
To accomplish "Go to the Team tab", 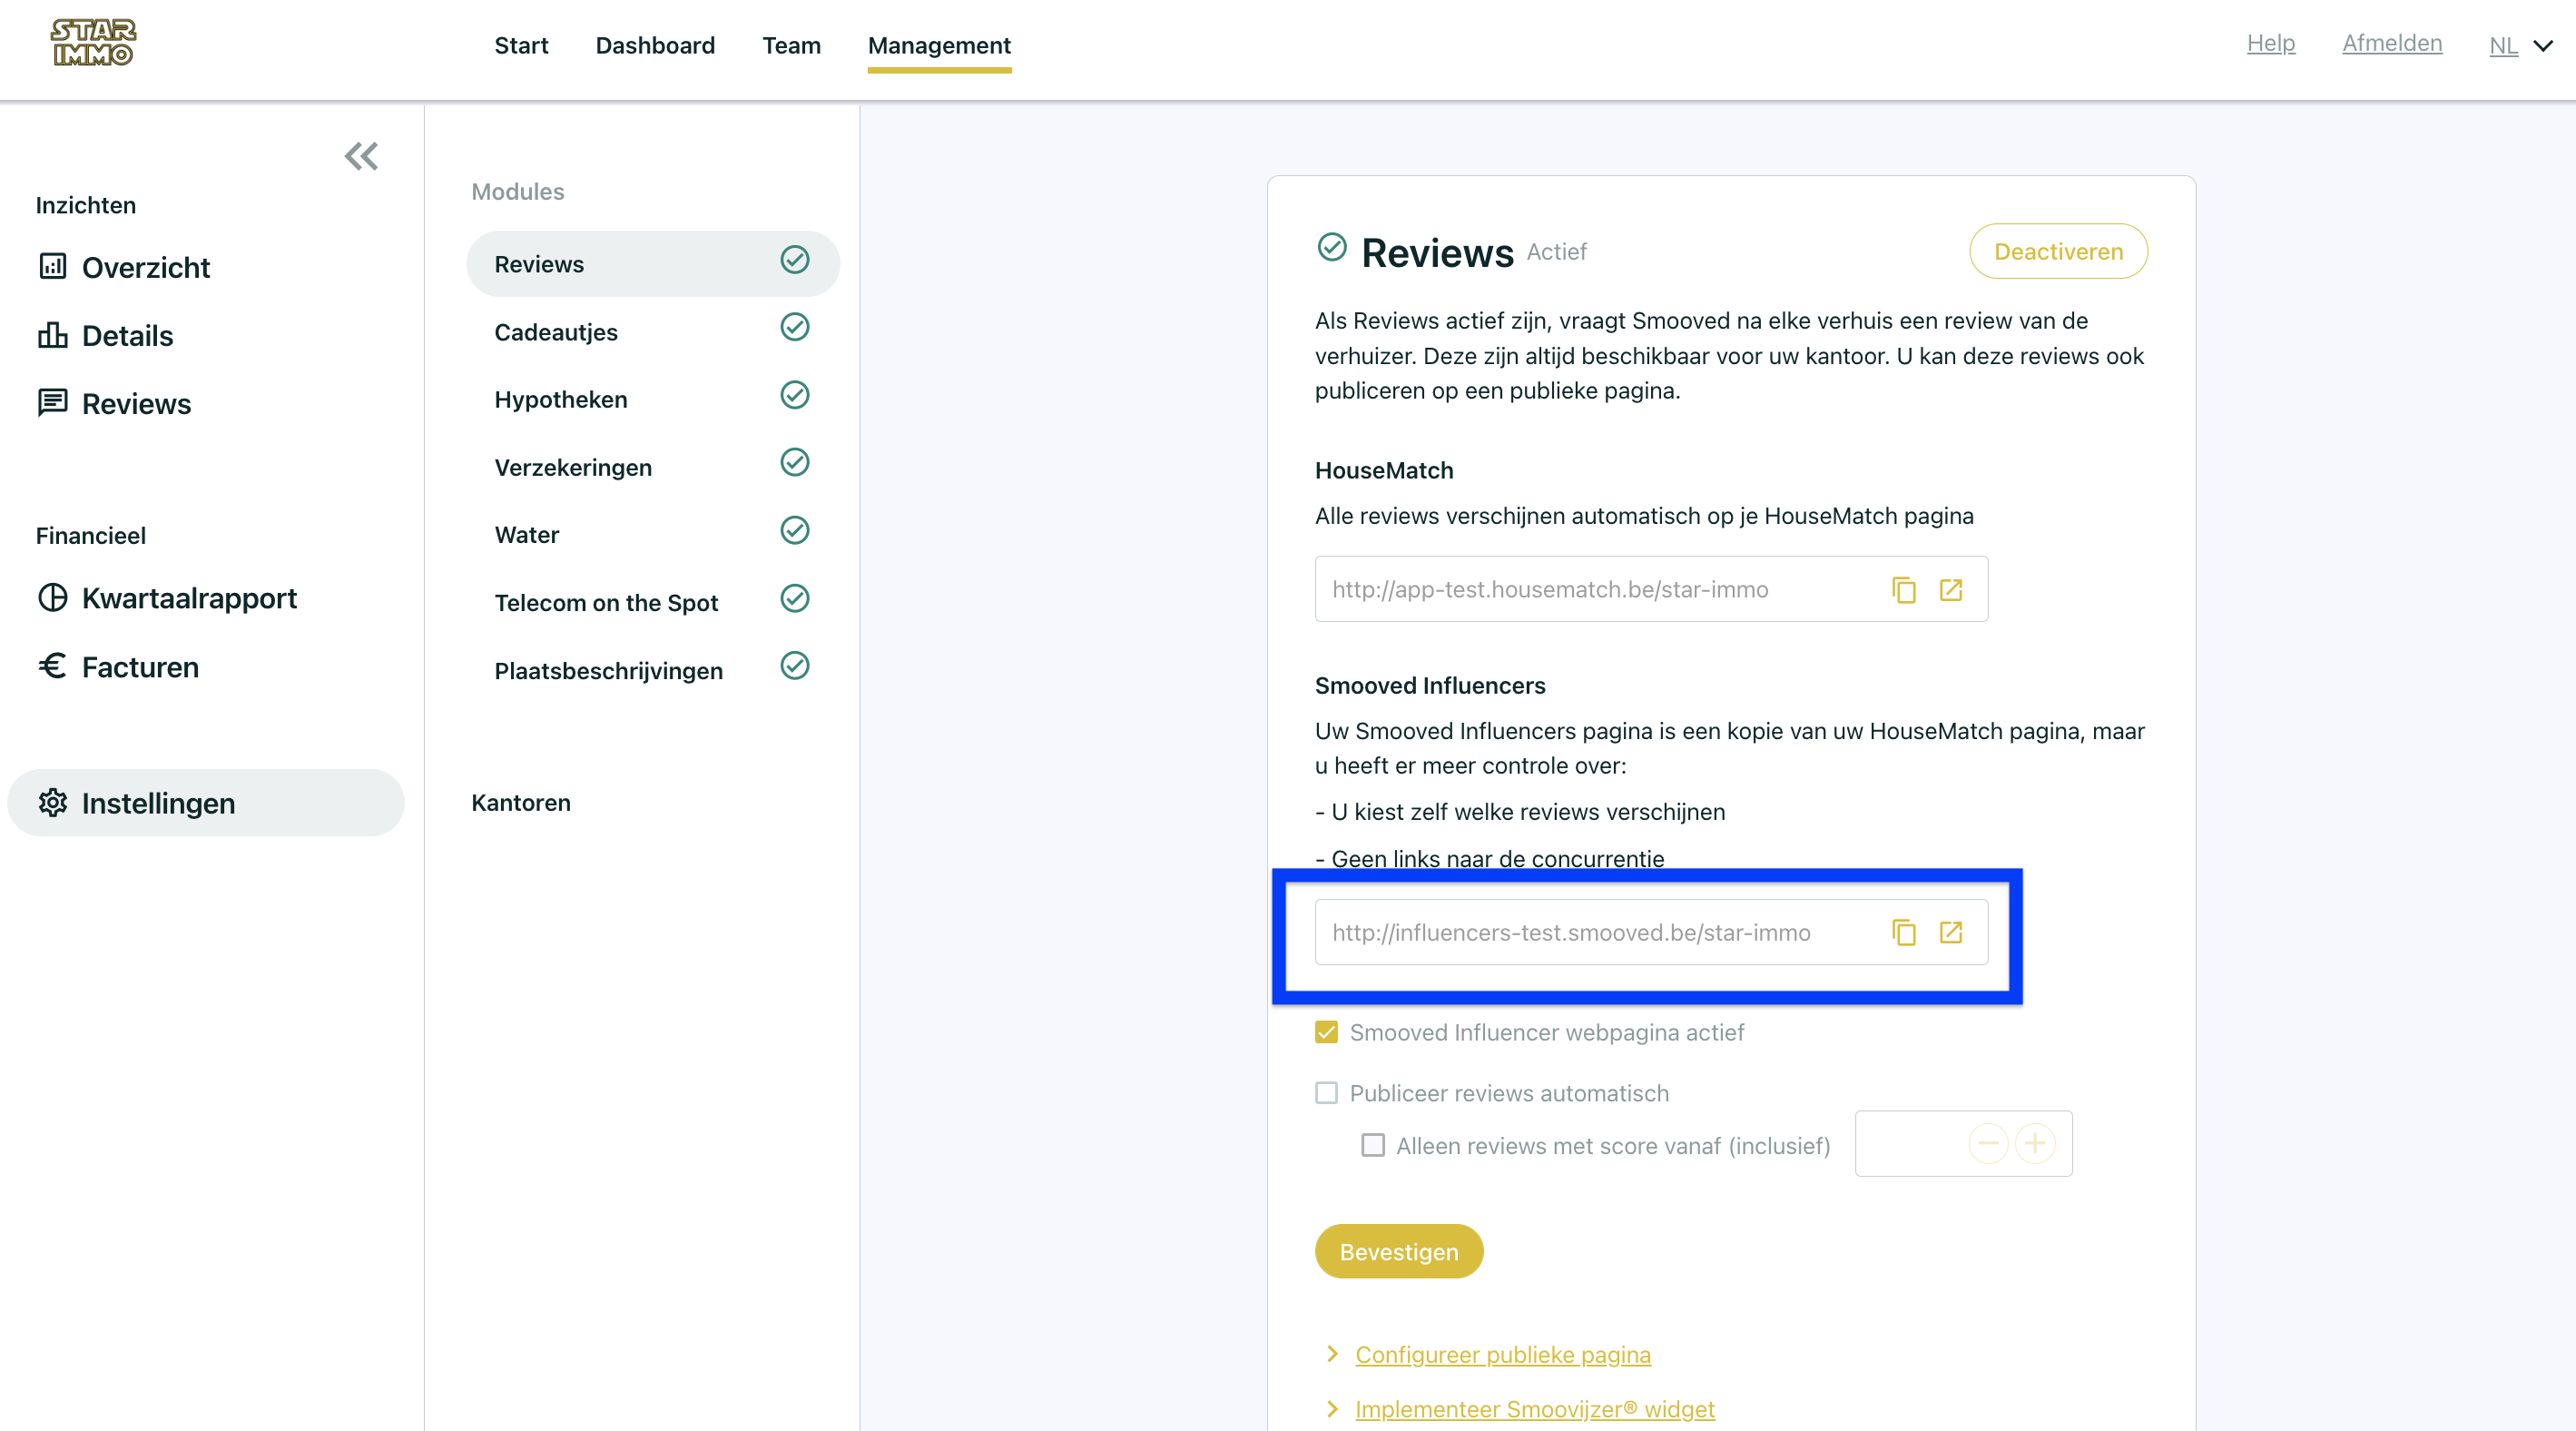I will 791,46.
